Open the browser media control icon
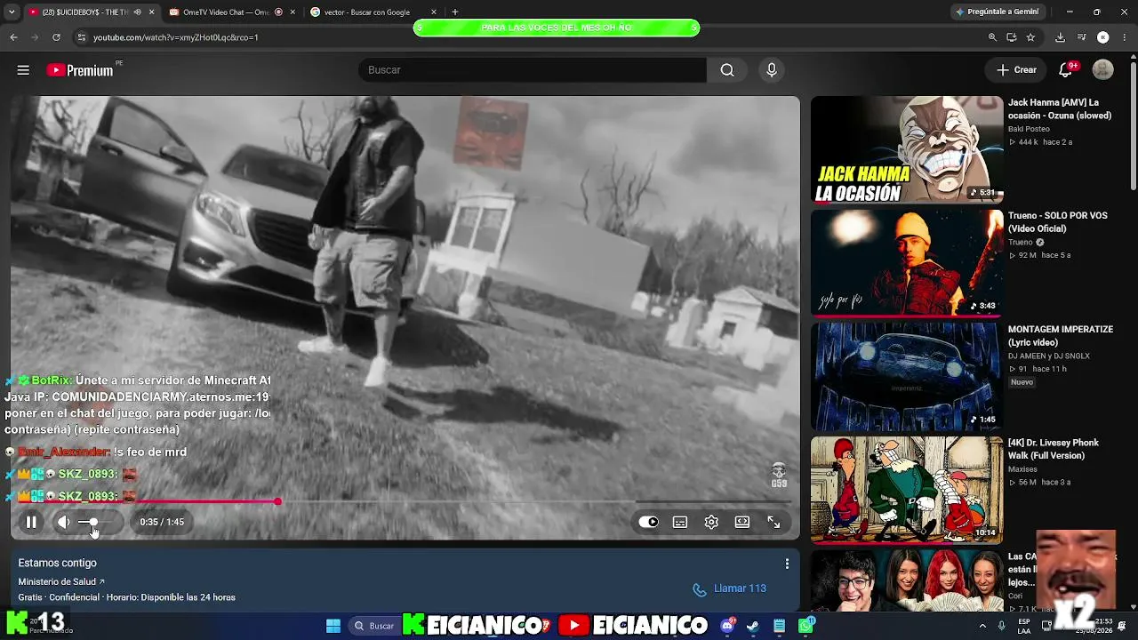1138x640 pixels. pos(1081,37)
